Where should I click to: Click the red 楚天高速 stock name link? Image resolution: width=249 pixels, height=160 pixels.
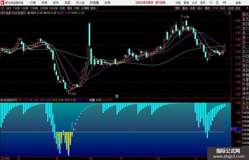tap(160, 3)
